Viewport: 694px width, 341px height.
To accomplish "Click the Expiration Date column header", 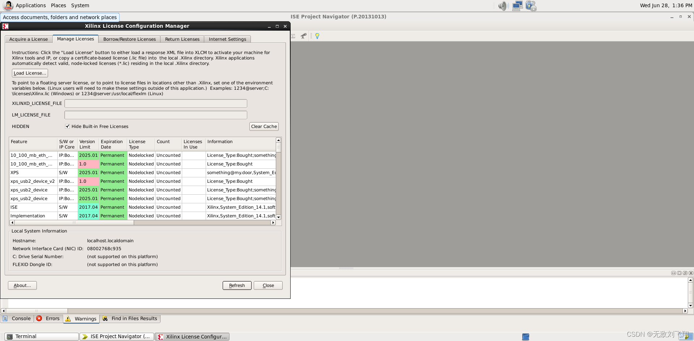I will coord(113,144).
